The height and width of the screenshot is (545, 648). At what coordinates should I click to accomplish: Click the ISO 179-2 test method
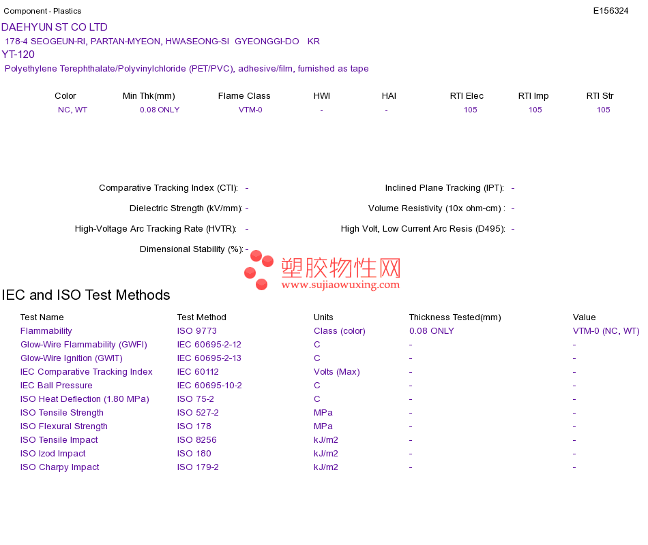[x=198, y=467]
